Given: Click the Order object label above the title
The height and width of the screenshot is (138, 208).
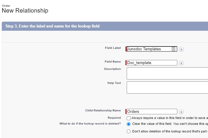Looking at the screenshot, I should 6,6.
